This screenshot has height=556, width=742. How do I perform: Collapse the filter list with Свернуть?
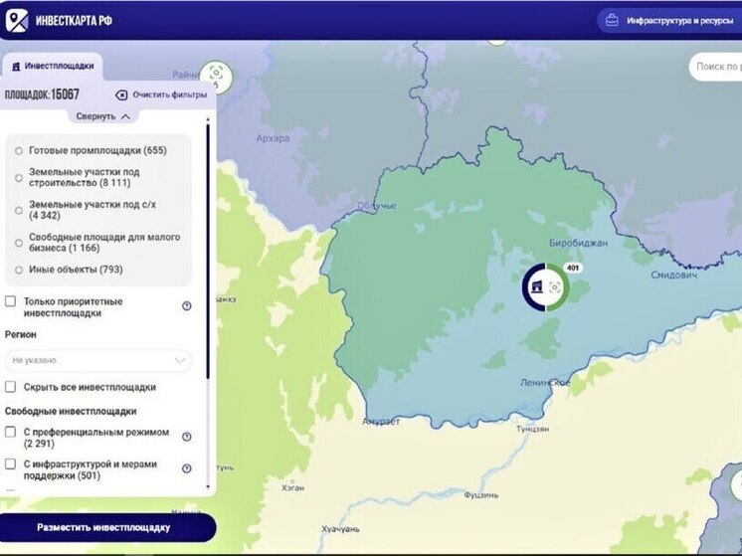point(102,116)
